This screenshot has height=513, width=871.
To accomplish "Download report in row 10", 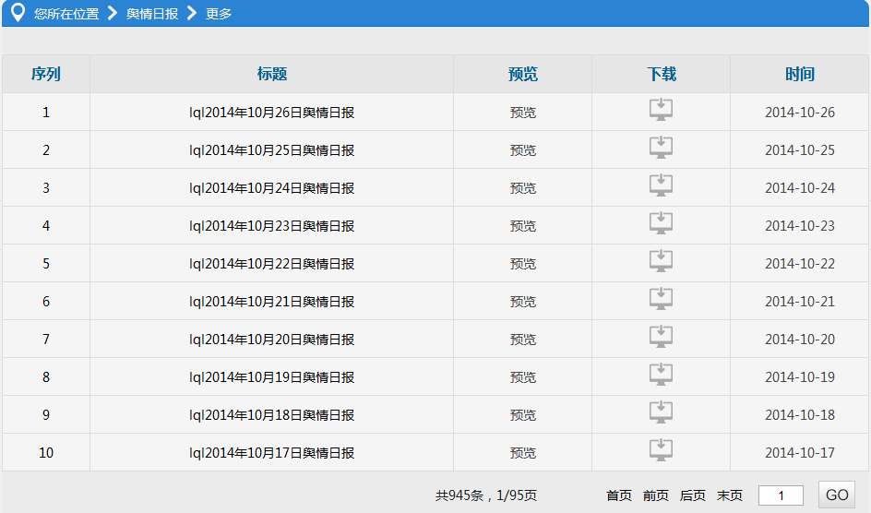I will click(x=661, y=450).
